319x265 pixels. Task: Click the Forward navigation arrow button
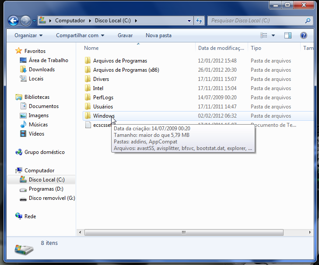pos(25,21)
